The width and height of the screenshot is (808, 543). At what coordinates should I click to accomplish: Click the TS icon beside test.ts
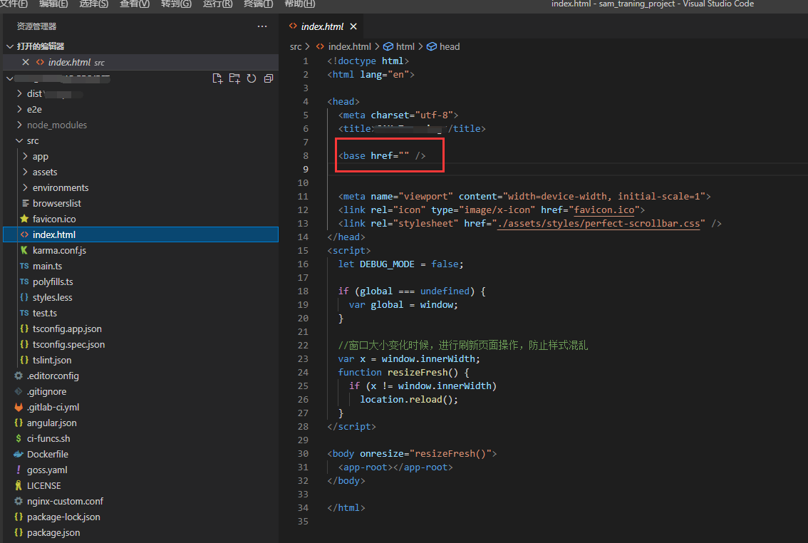pyautogui.click(x=24, y=314)
